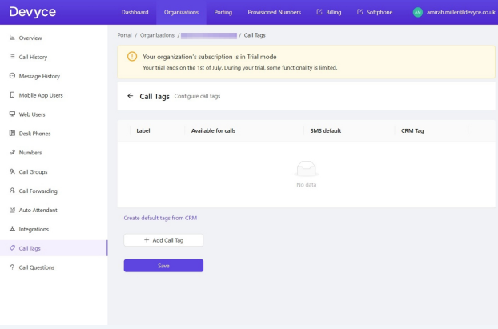Click Create default tags from CRM link
Image resolution: width=498 pixels, height=329 pixels.
pos(160,218)
